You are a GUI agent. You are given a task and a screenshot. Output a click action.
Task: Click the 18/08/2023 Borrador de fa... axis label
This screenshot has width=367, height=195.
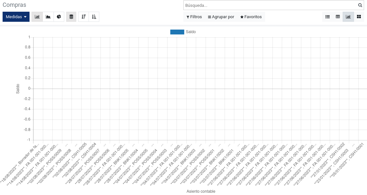tap(20, 164)
